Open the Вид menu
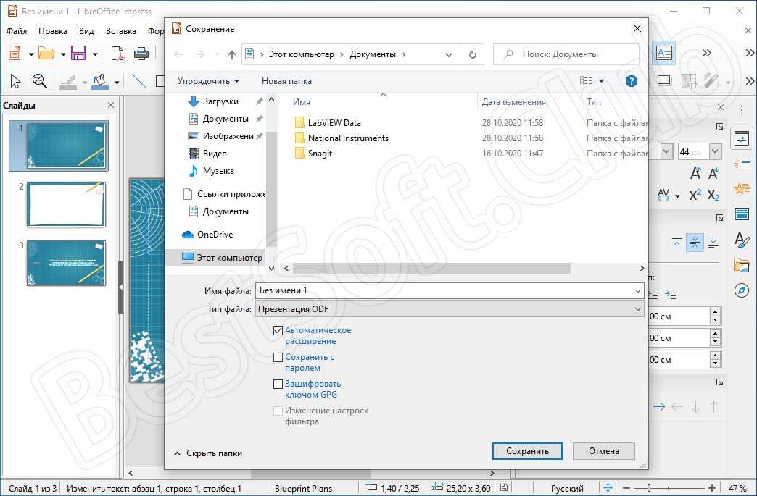Viewport: 757px width, 496px height. click(86, 31)
